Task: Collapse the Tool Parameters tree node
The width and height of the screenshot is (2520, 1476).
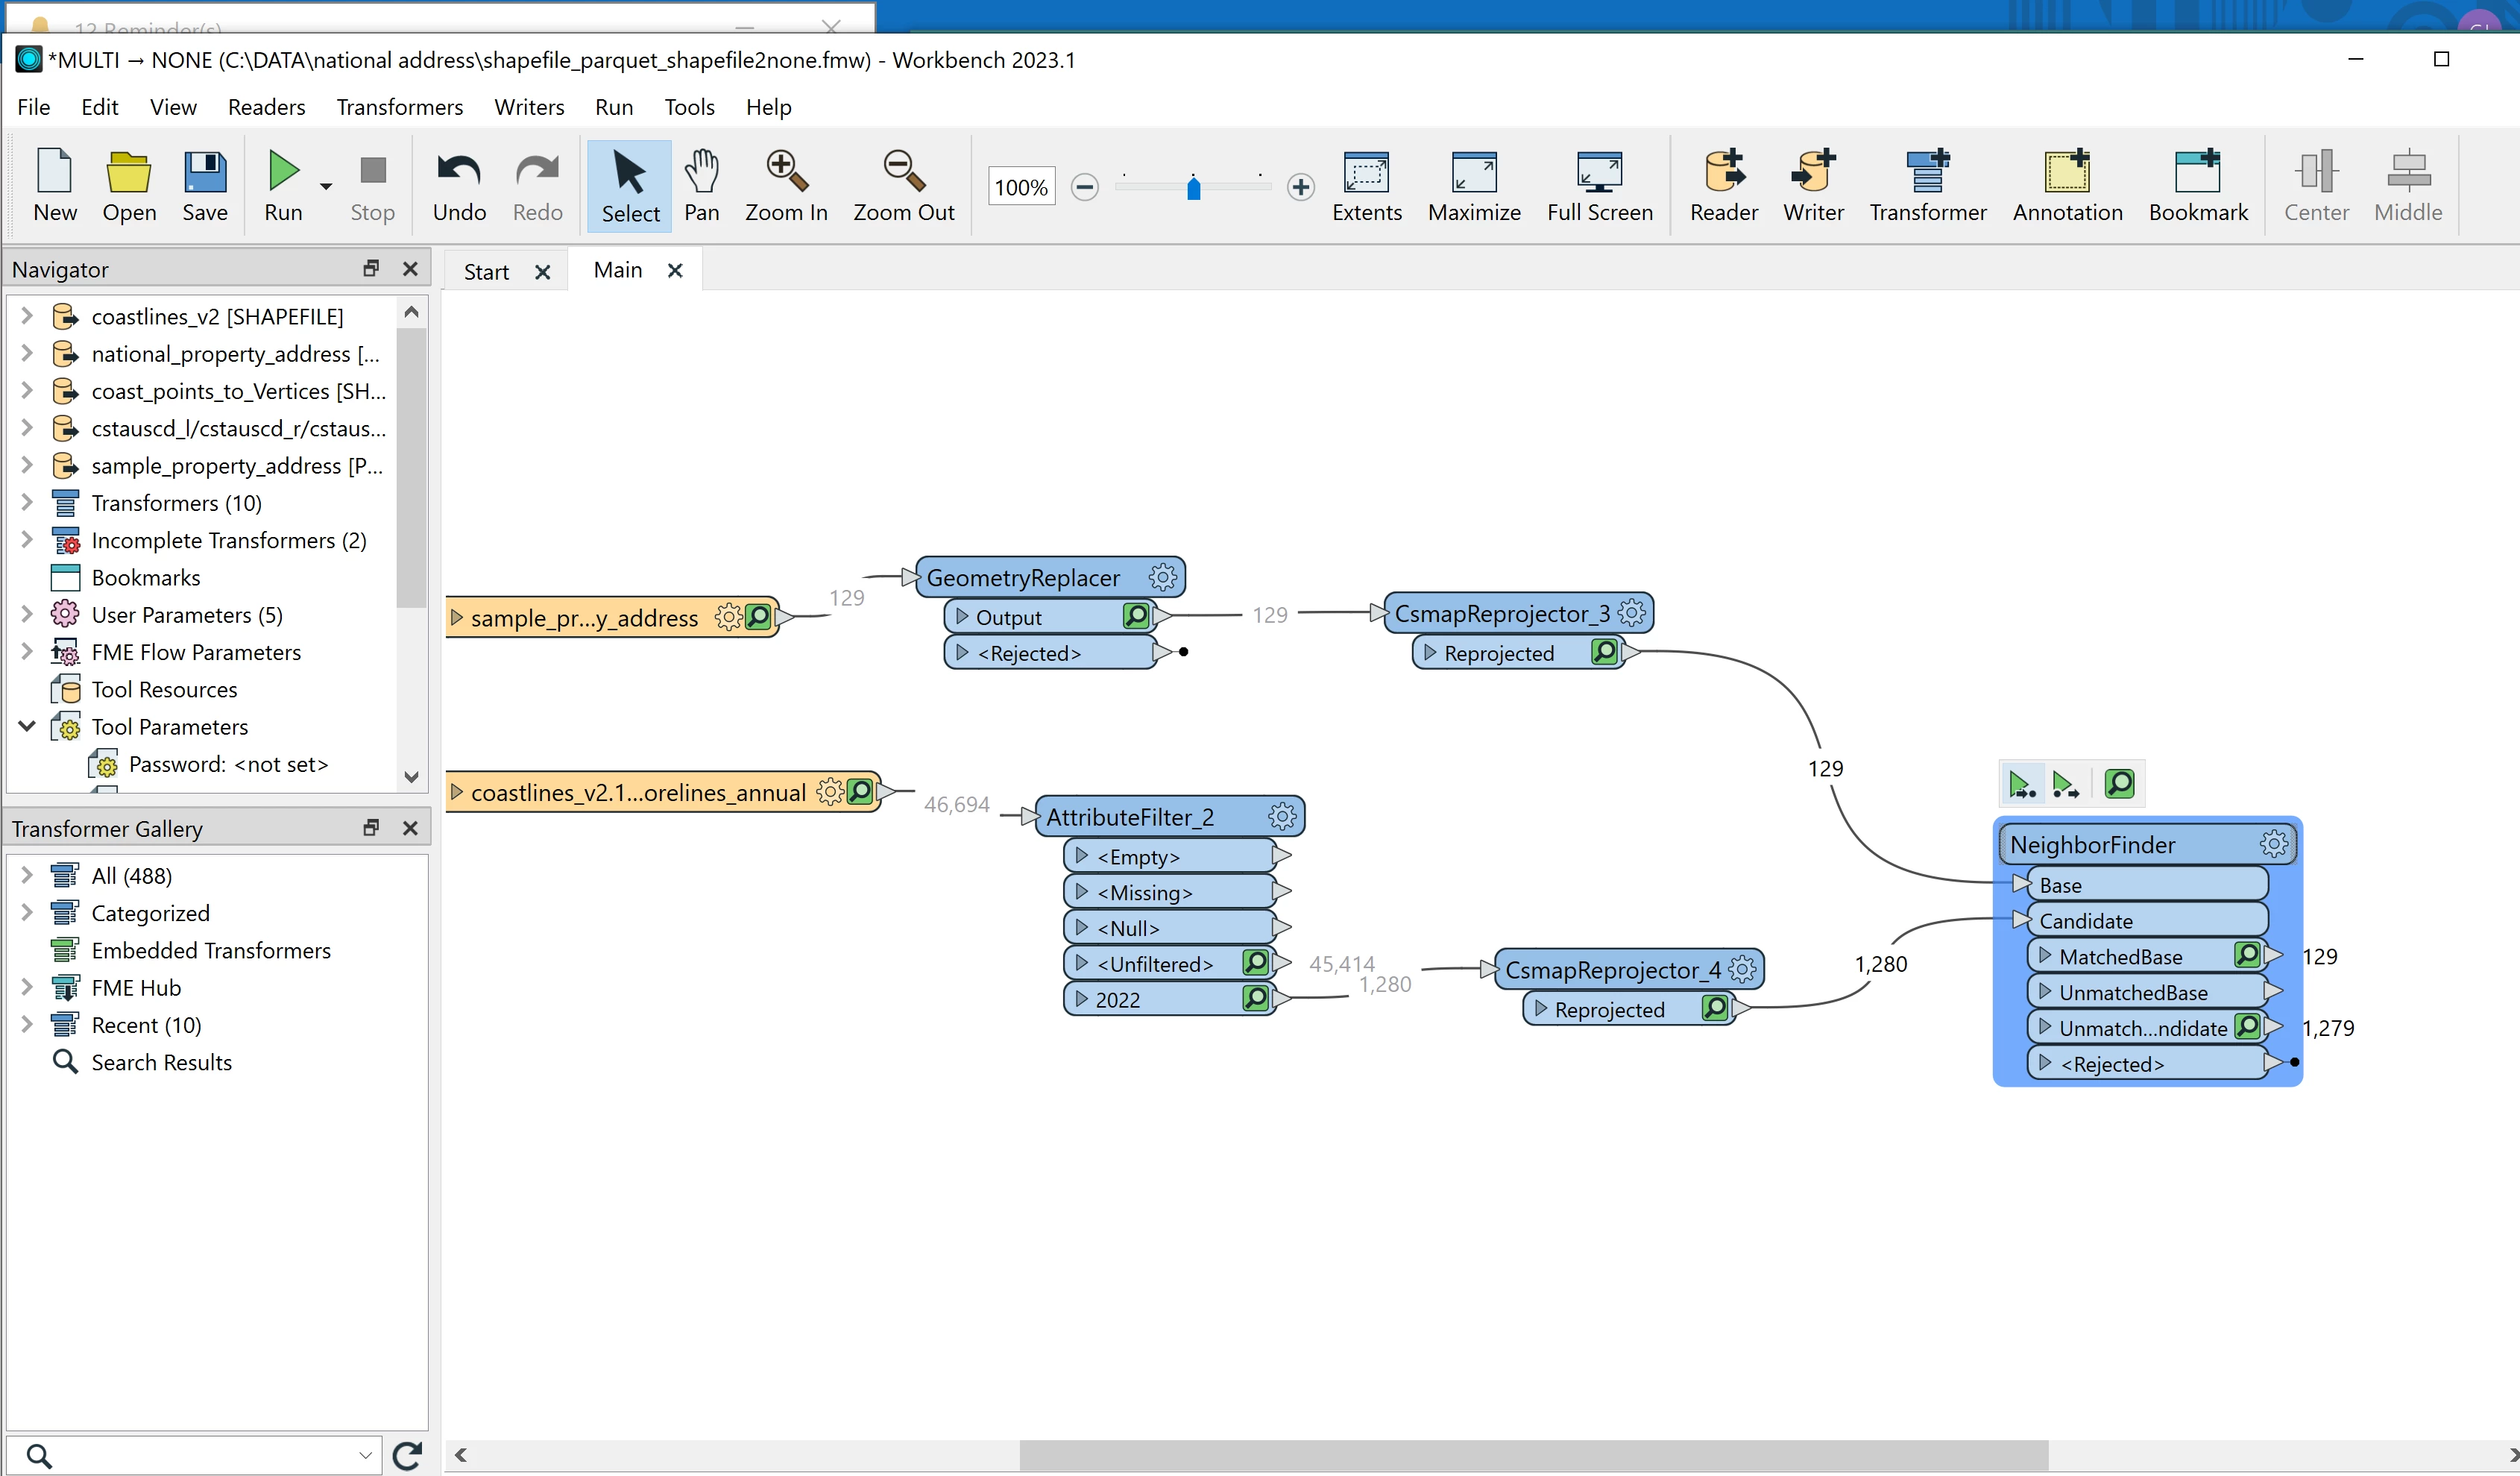Action: pos(27,726)
